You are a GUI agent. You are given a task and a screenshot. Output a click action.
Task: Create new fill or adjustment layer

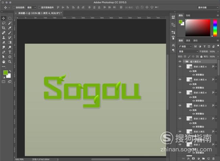pyautogui.click(x=198, y=159)
